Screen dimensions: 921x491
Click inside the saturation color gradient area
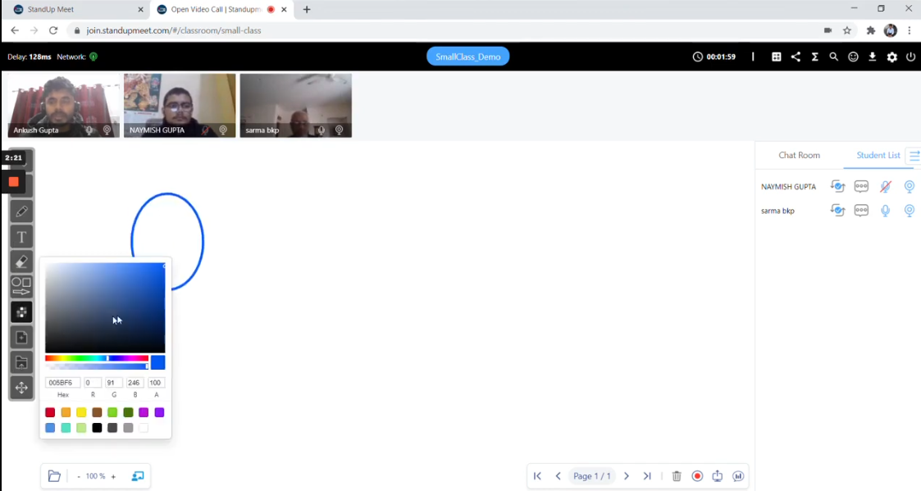[x=105, y=307]
